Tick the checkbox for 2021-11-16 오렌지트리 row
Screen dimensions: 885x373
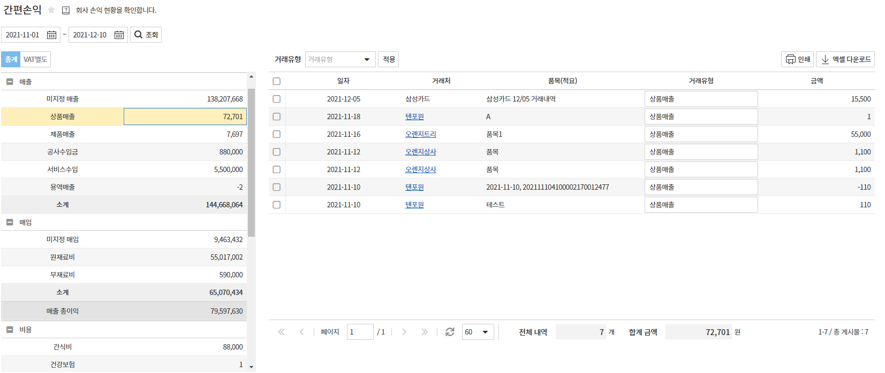point(277,134)
